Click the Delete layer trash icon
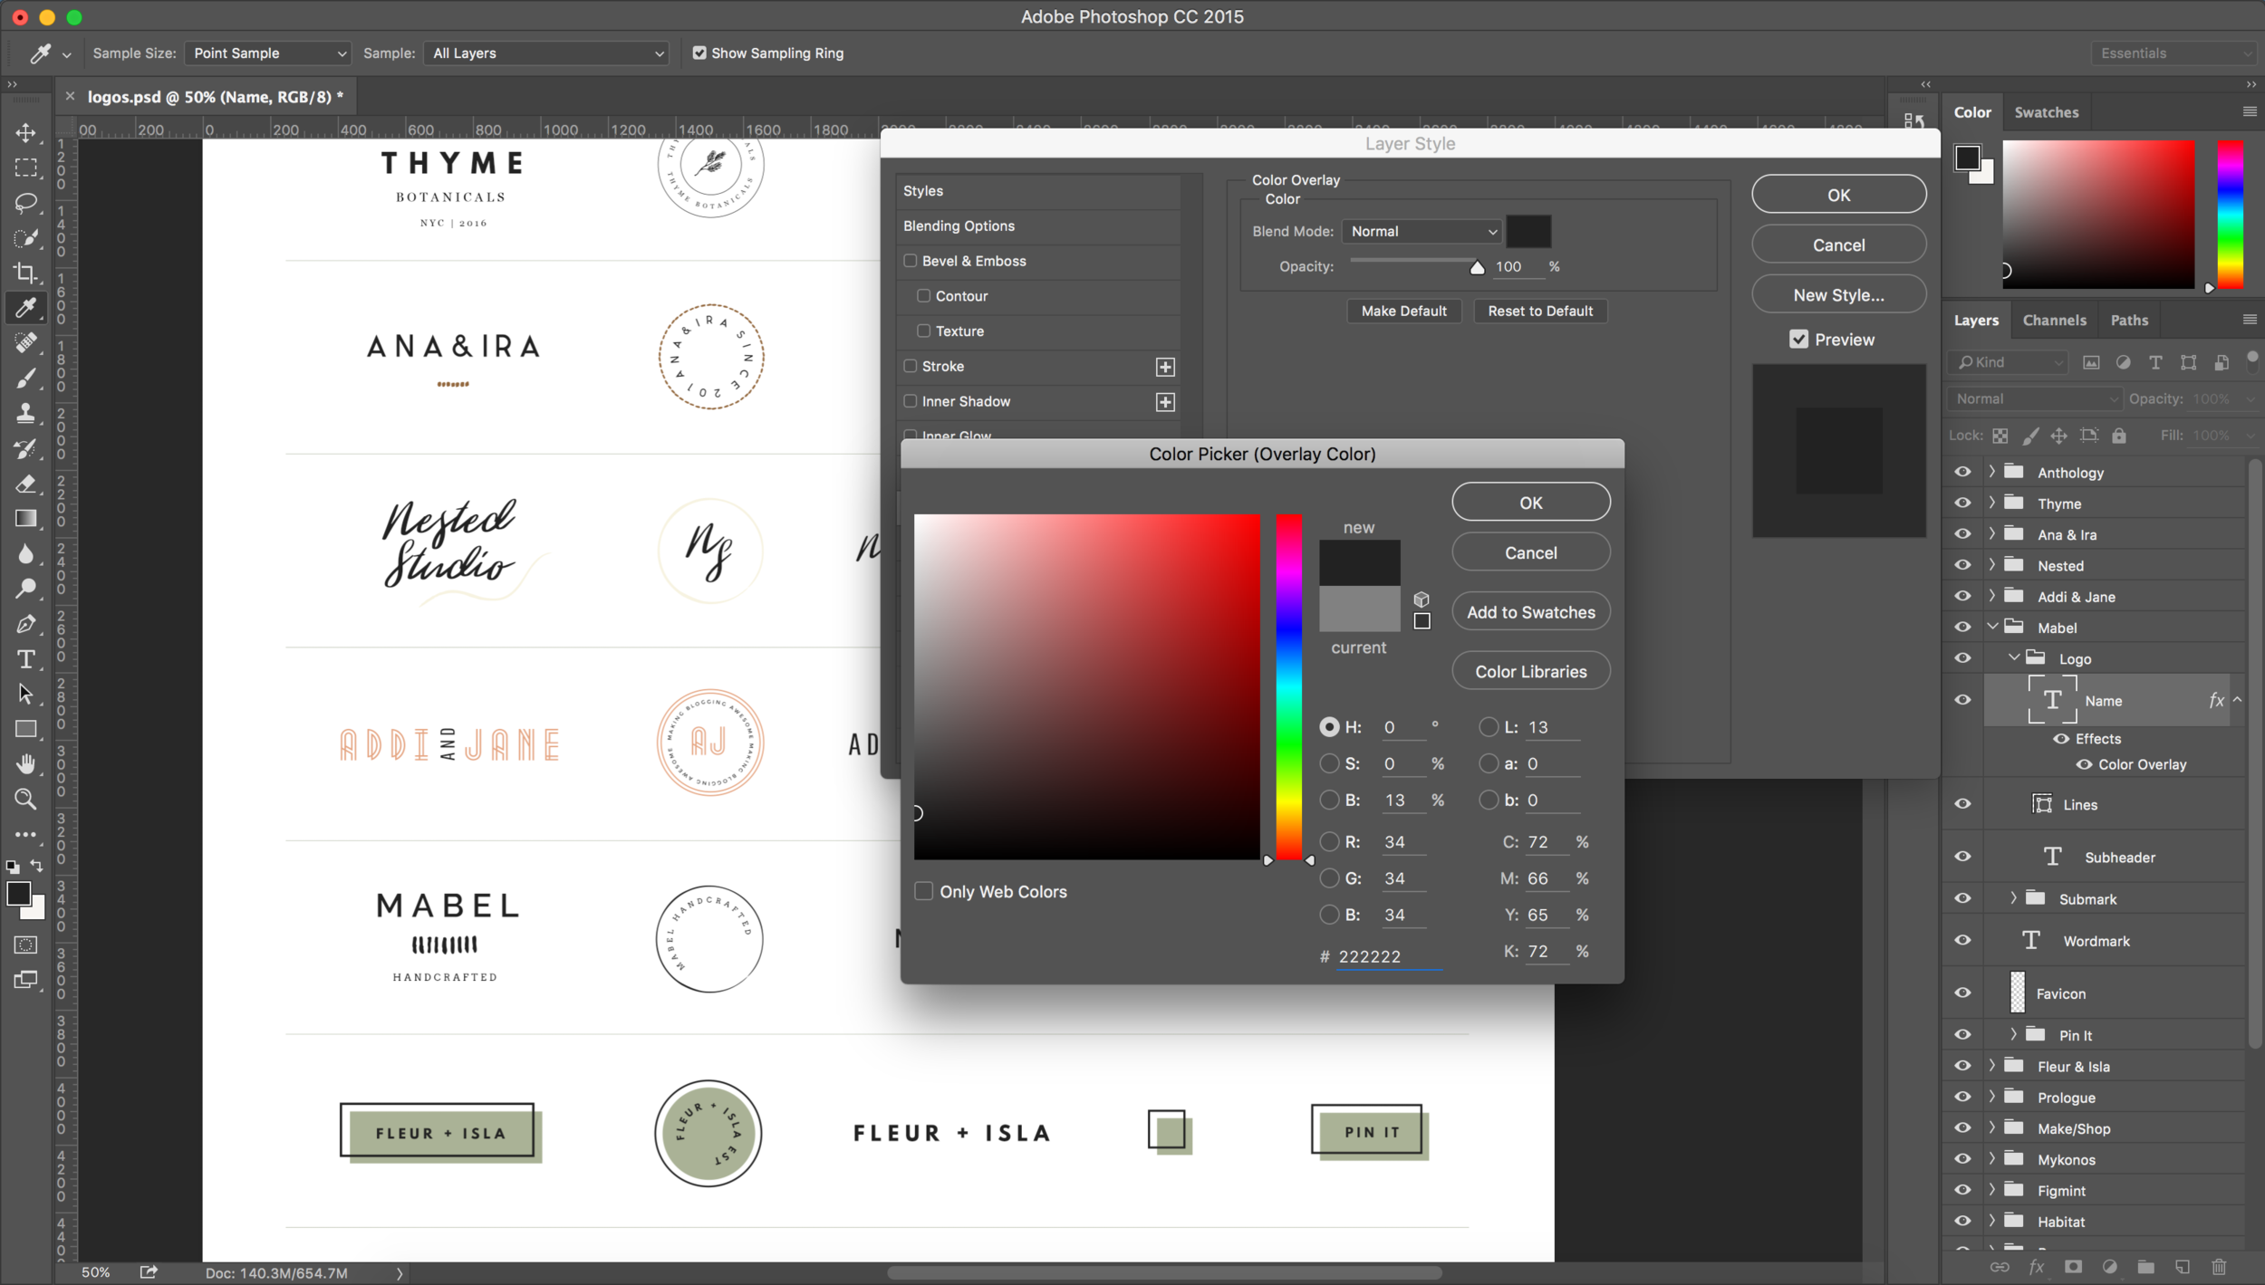 point(2219,1267)
